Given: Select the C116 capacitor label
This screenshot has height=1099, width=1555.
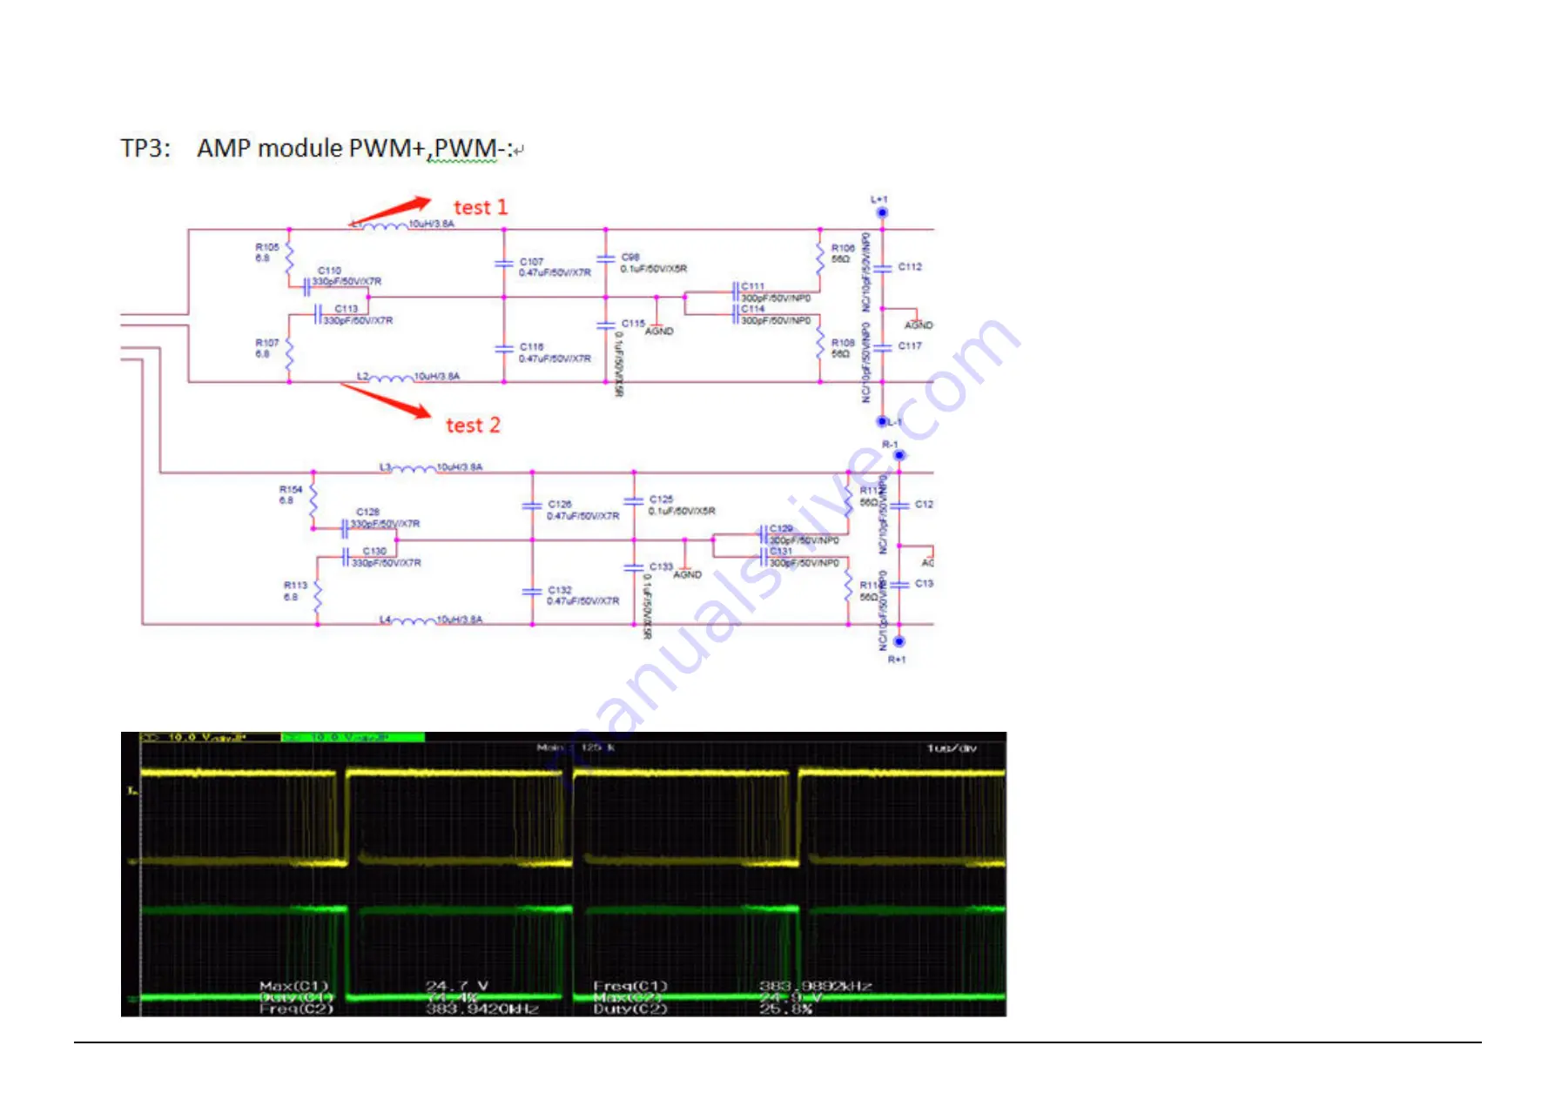Looking at the screenshot, I should pos(531,346).
